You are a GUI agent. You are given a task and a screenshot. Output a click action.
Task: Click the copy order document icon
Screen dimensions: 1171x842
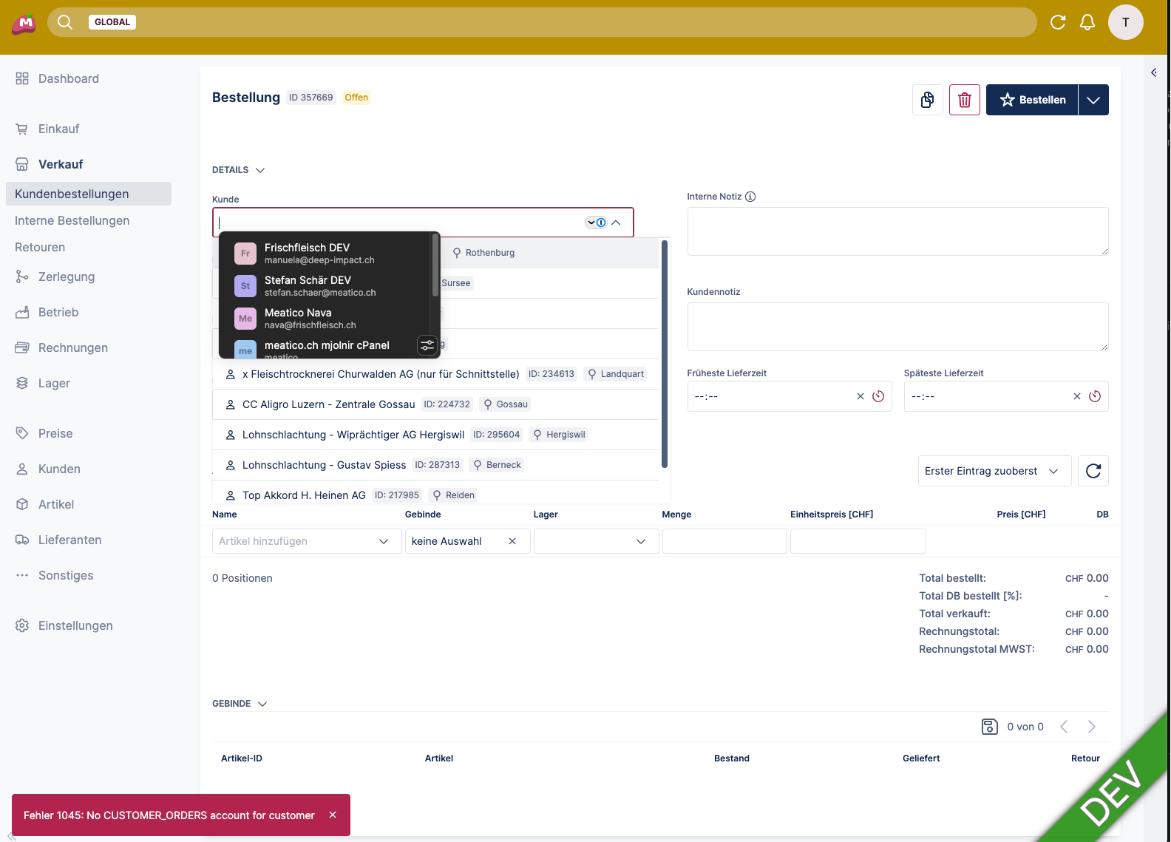click(x=927, y=100)
